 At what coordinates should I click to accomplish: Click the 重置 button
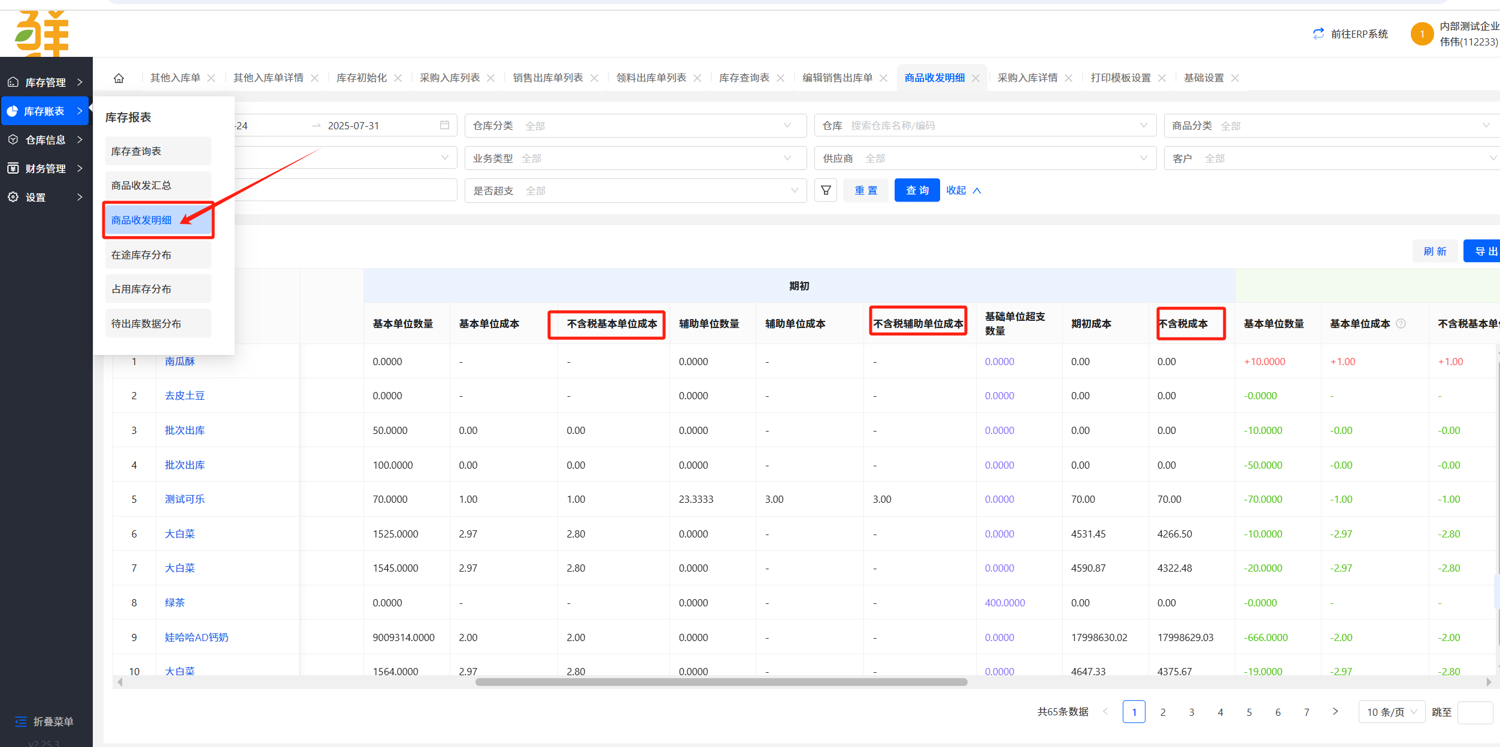(865, 190)
